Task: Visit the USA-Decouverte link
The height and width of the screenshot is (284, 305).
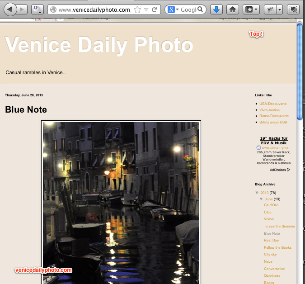Action: click(x=273, y=104)
